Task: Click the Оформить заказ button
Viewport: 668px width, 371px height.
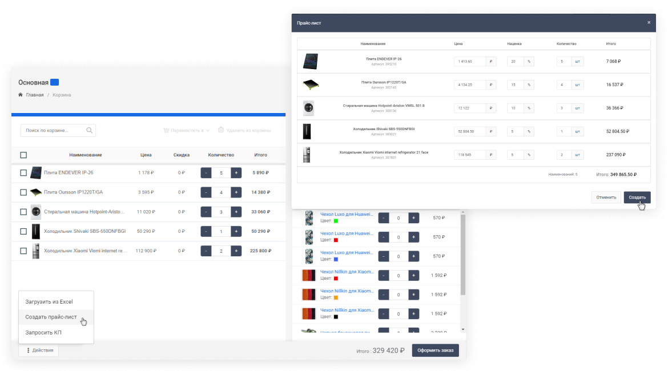Action: [436, 350]
